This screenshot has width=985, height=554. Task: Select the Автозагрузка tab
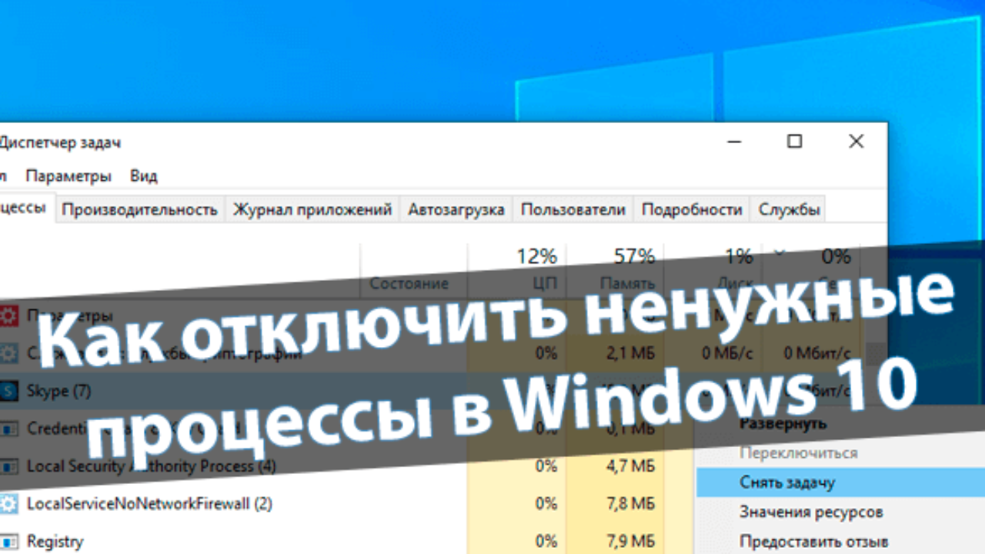(456, 209)
